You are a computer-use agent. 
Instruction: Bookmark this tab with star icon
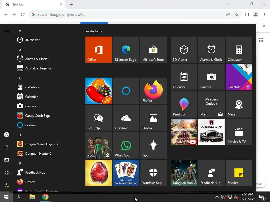click(x=237, y=15)
